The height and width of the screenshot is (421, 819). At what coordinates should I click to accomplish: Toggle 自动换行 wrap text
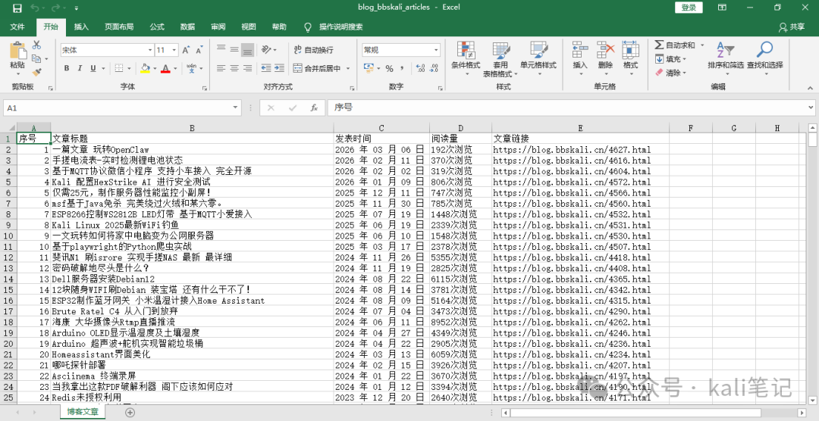click(x=313, y=50)
